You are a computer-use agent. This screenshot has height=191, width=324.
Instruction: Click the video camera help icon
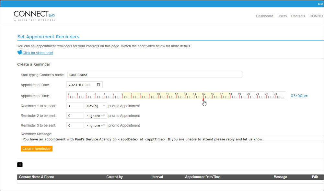click(x=20, y=53)
